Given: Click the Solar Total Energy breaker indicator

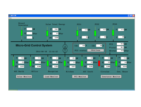Looking at the screenshot, I should 47,33.
